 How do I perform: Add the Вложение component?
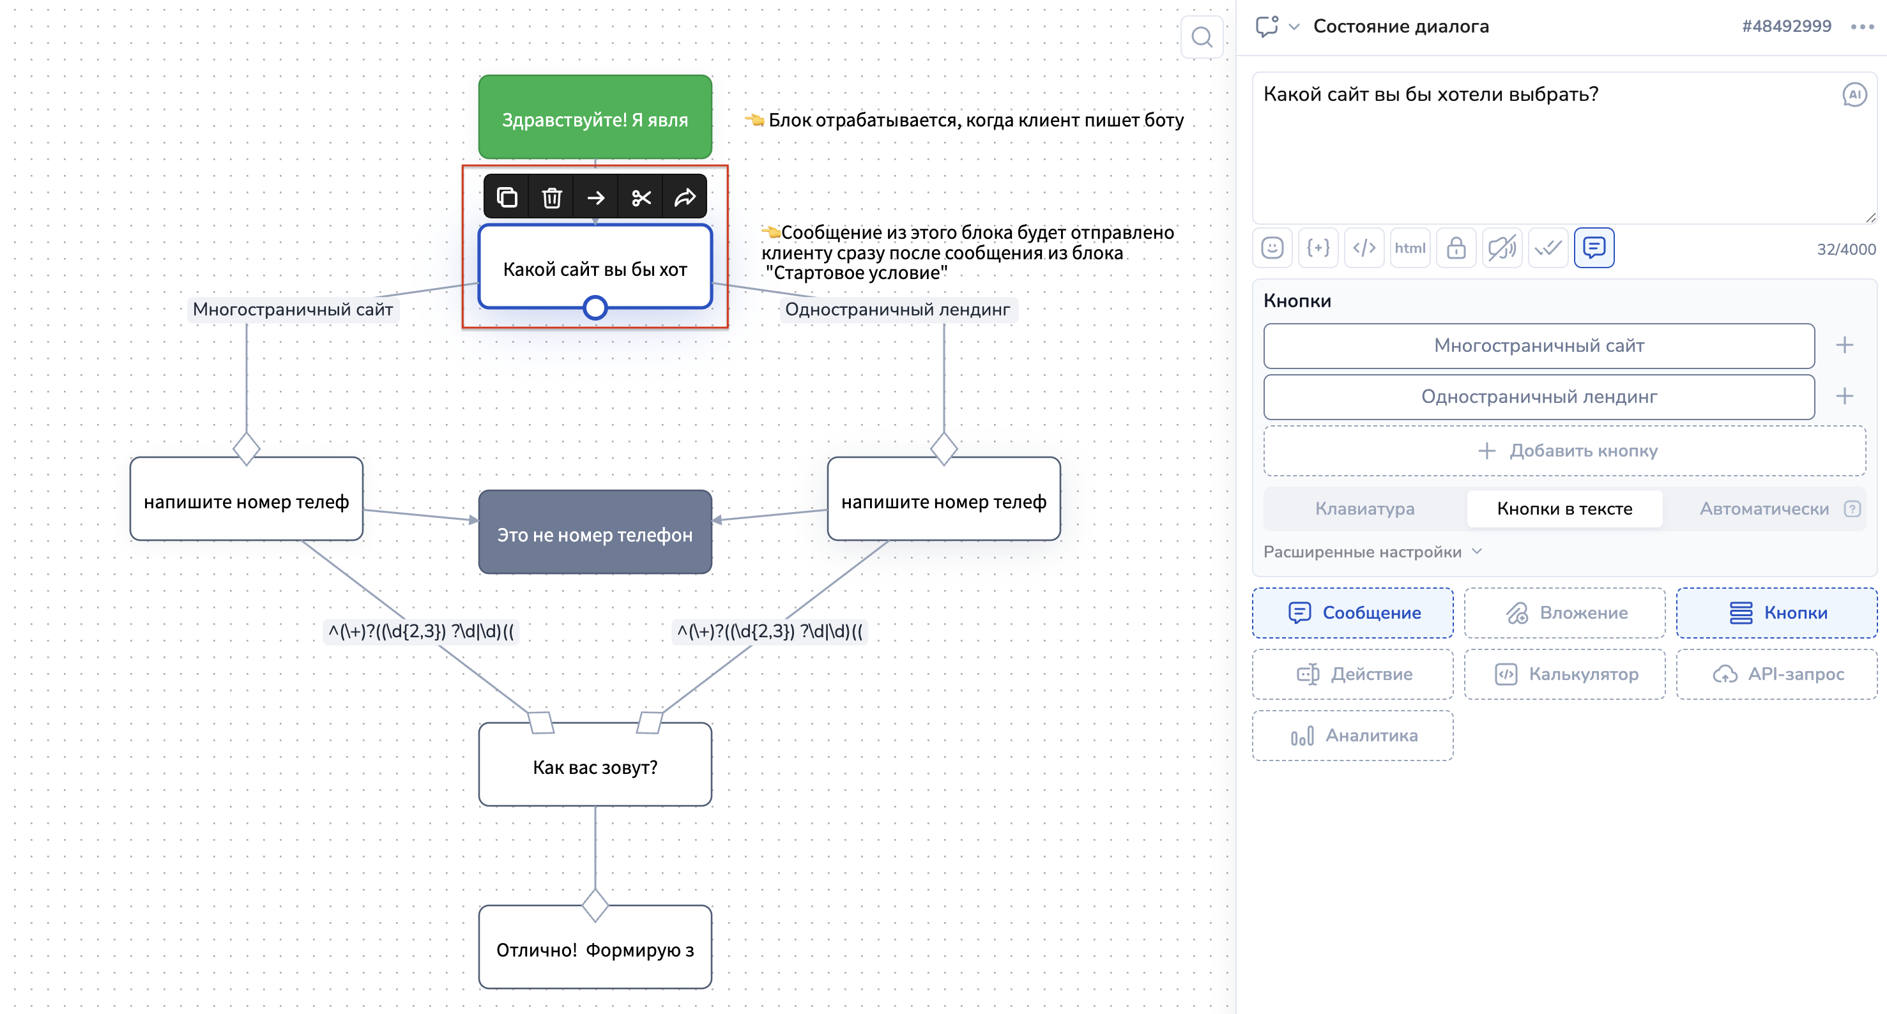point(1564,613)
